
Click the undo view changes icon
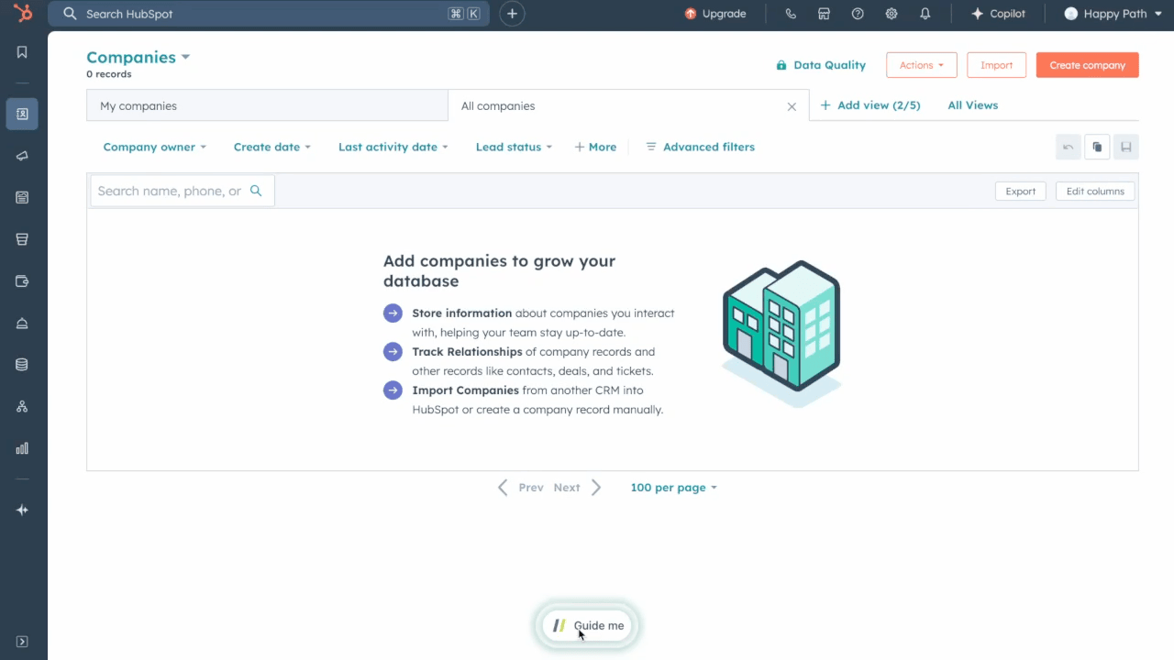pos(1069,147)
